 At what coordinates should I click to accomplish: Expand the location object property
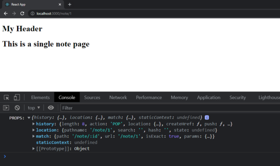coord(34,130)
